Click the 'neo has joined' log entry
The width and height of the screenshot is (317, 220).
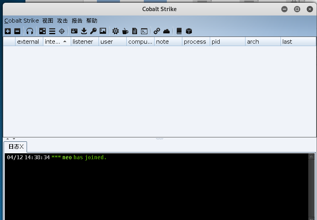pos(56,157)
